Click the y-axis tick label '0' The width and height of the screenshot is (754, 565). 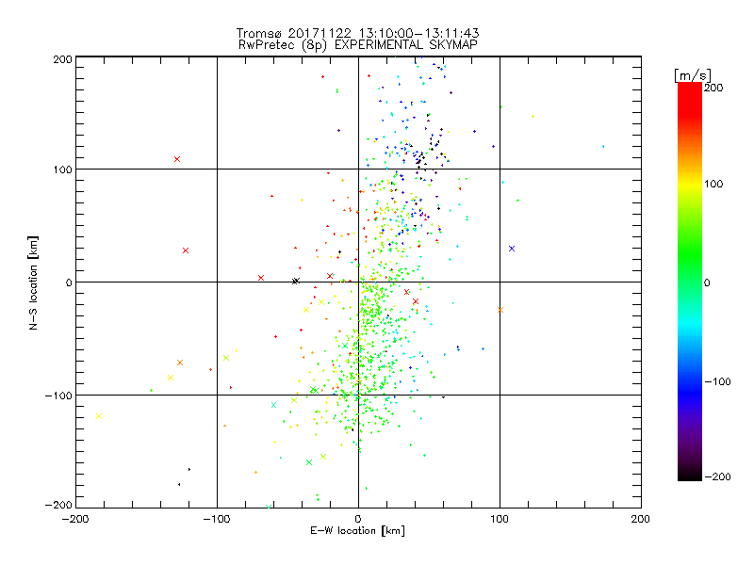coord(69,282)
